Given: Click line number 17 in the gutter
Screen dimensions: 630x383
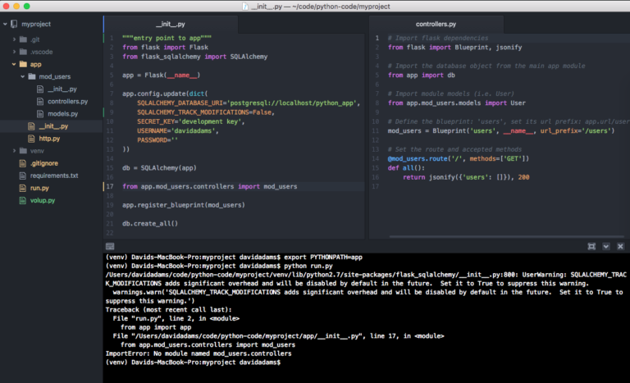Looking at the screenshot, I should [110, 187].
